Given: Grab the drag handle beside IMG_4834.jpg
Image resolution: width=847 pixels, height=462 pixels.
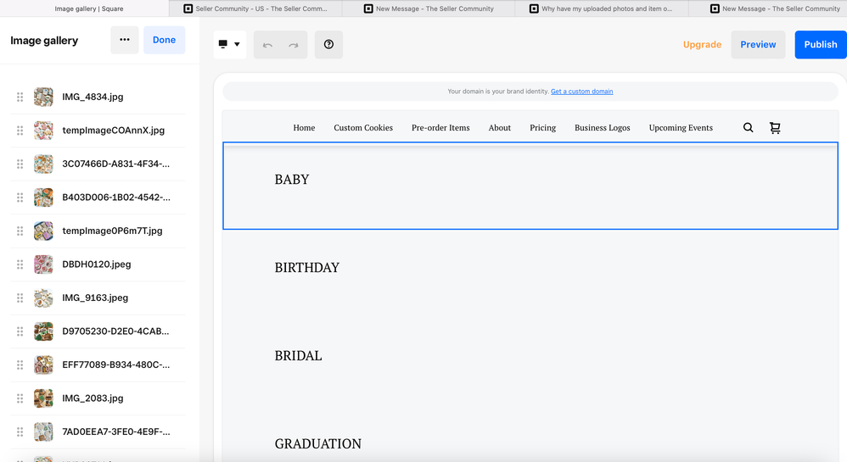Looking at the screenshot, I should tap(20, 97).
